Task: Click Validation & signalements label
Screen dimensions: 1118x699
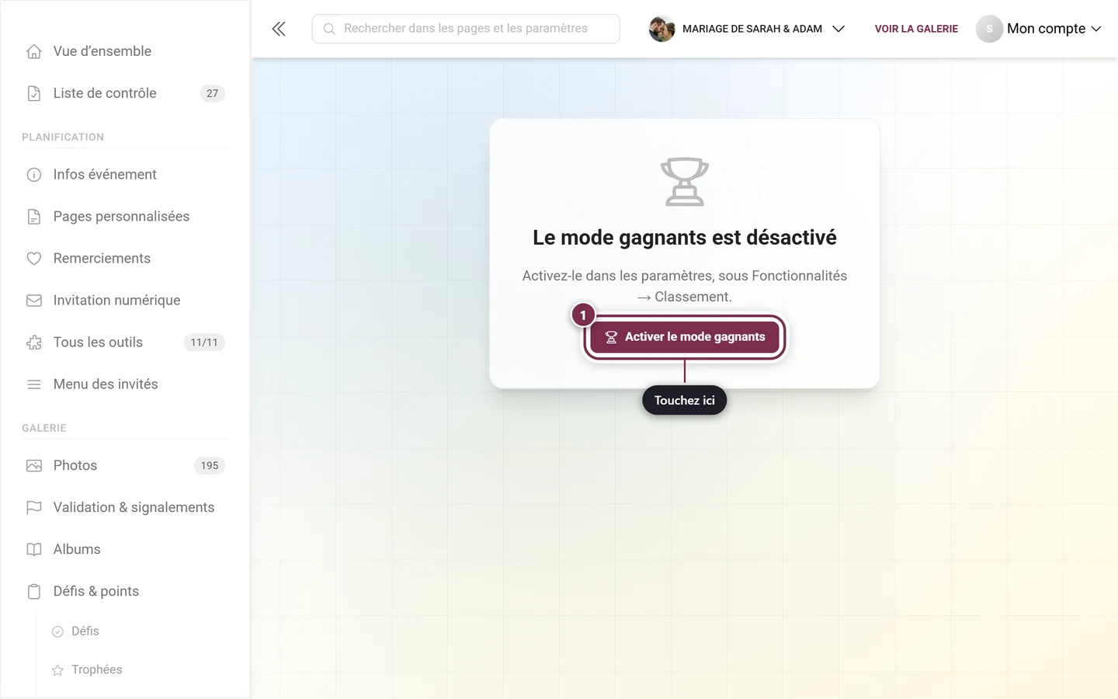Action: [134, 508]
